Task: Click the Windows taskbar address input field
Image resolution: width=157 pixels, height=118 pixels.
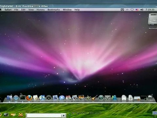Action: (x=44, y=115)
